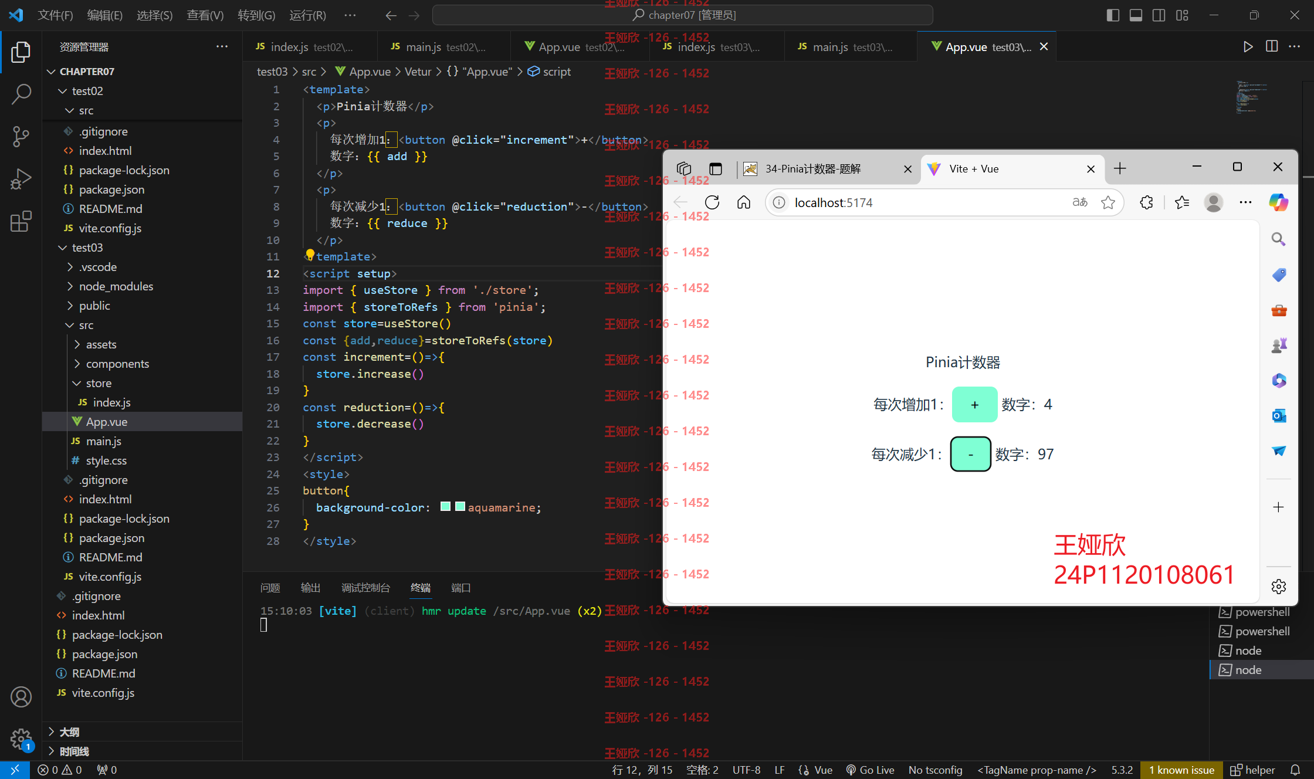The image size is (1314, 779).
Task: Open the Explorer view in activity bar
Action: pyautogui.click(x=21, y=52)
